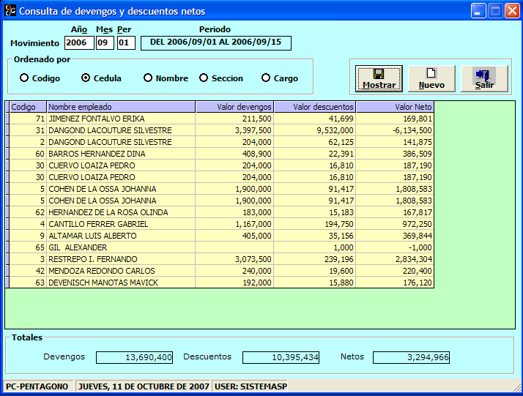Click PC-PENTAGONO status bar panel

pos(37,386)
